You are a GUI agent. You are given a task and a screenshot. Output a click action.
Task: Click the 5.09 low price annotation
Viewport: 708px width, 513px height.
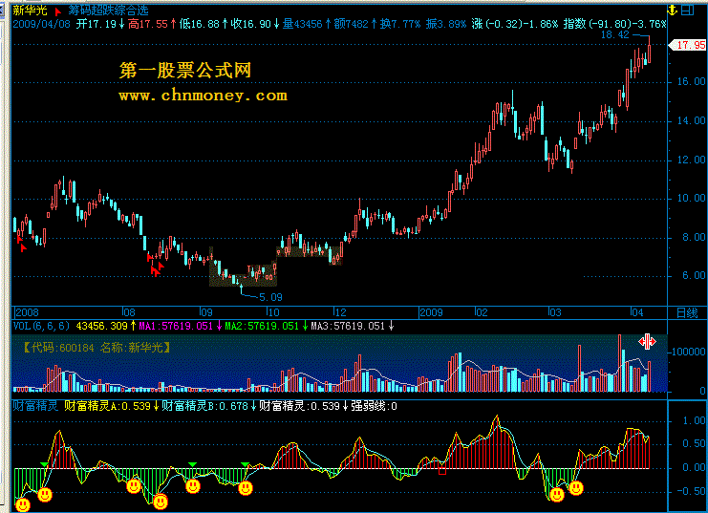[270, 297]
